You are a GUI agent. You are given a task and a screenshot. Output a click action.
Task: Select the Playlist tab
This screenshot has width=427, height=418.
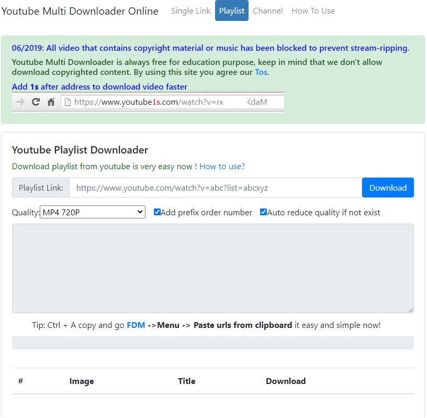232,10
